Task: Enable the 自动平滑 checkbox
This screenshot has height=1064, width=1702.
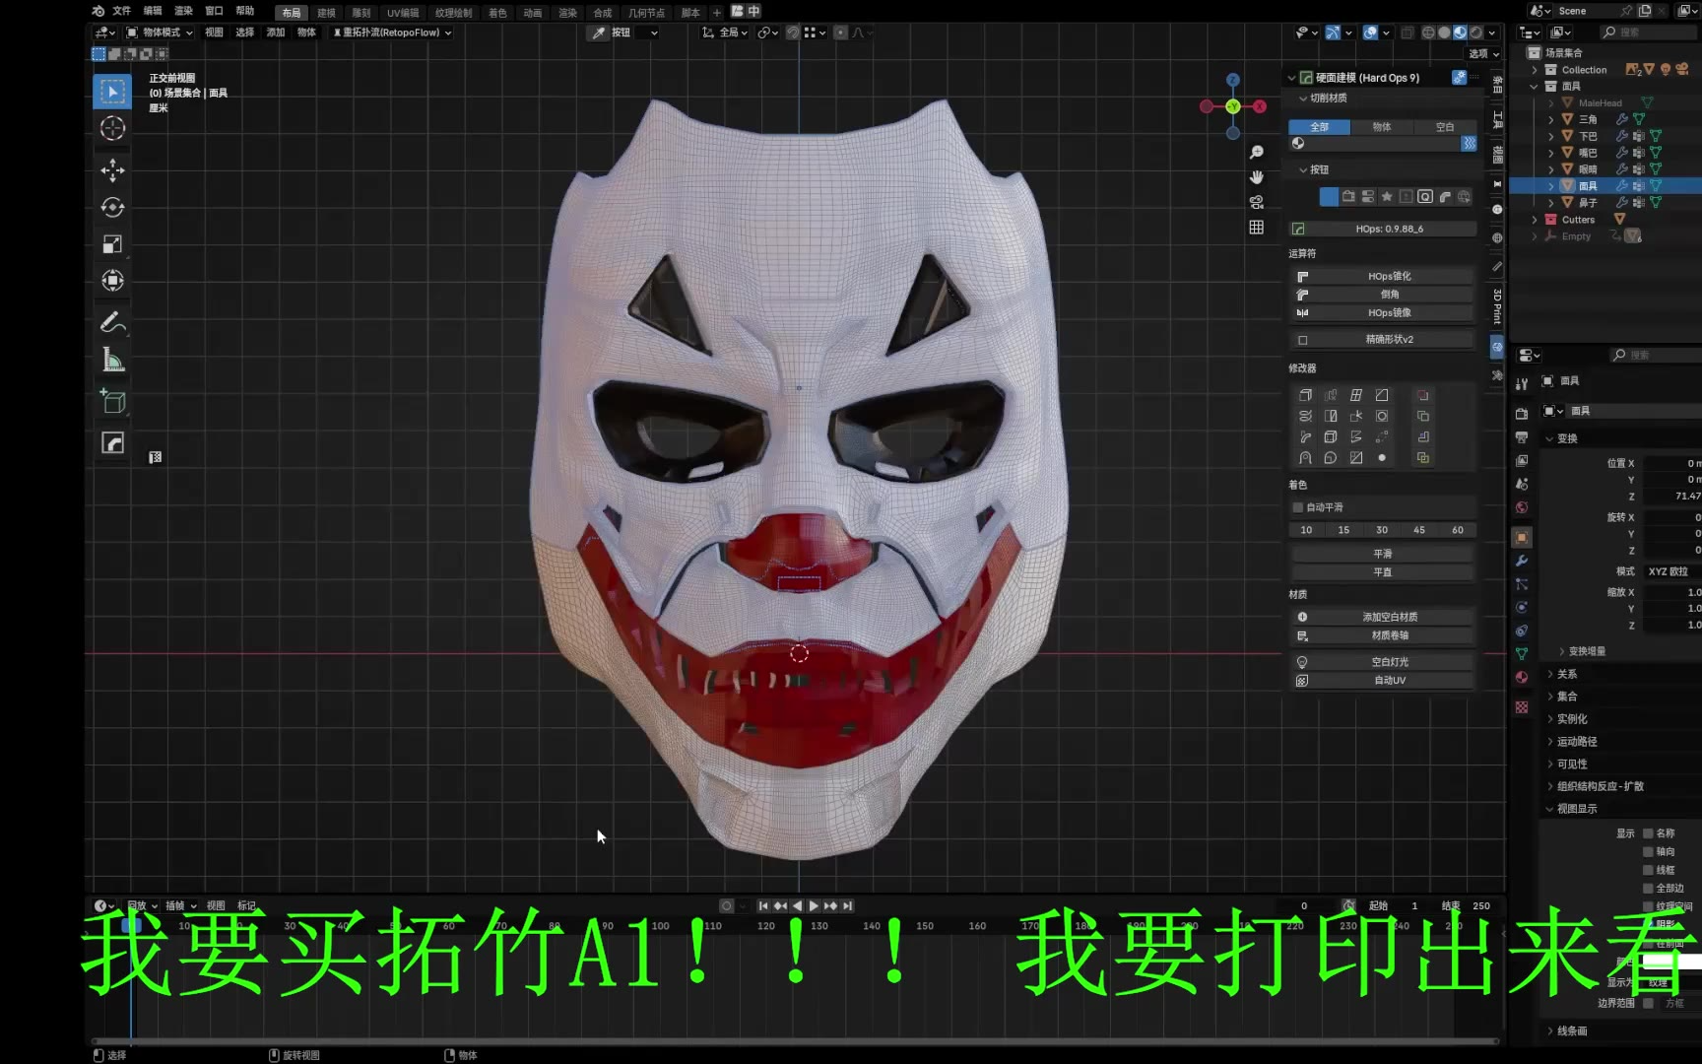Action: 1298,507
